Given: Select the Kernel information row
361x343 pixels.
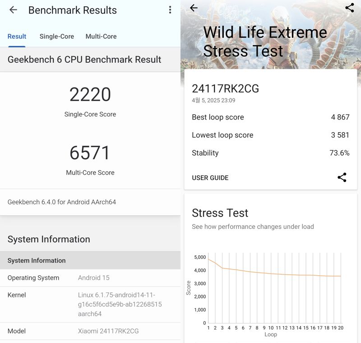Looking at the screenshot, I should 90,304.
